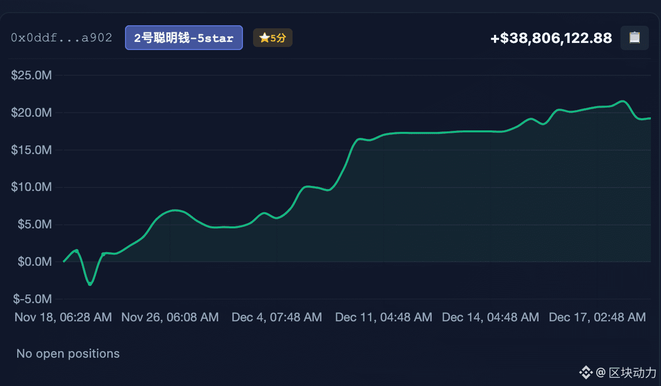Click the Dec 17, 02:48 AM date label
The height and width of the screenshot is (386, 661).
(x=597, y=317)
